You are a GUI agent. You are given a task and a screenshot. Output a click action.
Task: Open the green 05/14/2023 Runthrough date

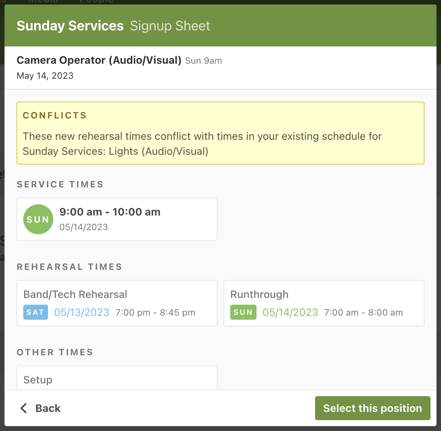coord(290,312)
